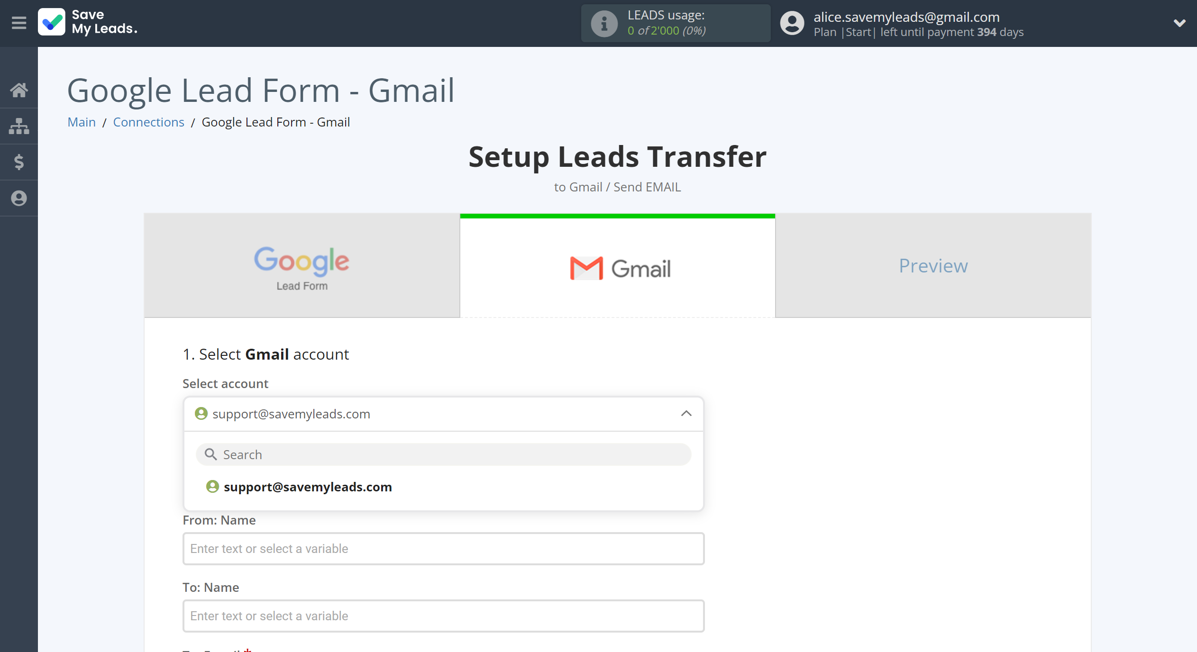Switch to the Google Lead Form tab
This screenshot has width=1197, height=652.
coord(302,266)
